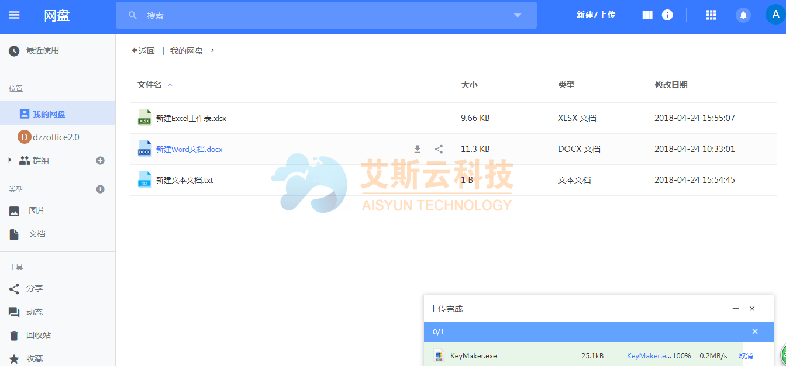786x366 pixels.
Task: Minimize the 上传完成 upload panel
Action: point(735,309)
